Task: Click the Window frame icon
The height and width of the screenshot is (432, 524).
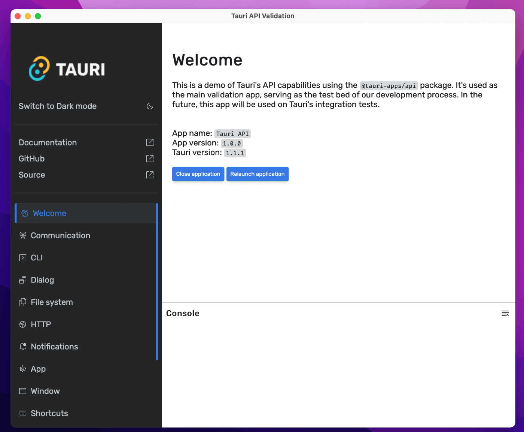Action: click(x=23, y=391)
